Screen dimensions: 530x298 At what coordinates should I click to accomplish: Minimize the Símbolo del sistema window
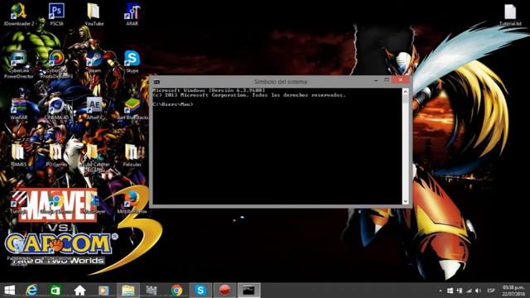[376, 81]
